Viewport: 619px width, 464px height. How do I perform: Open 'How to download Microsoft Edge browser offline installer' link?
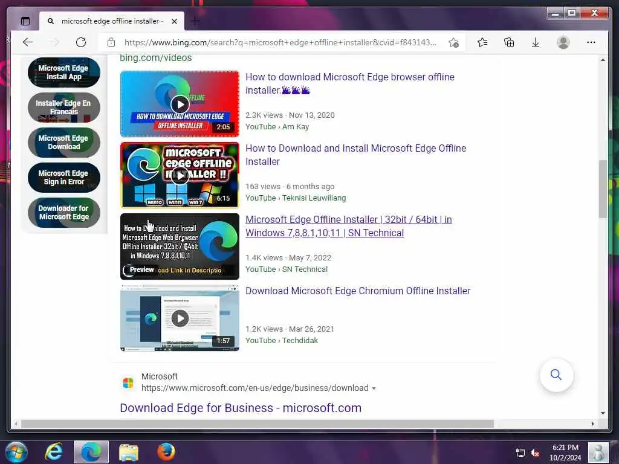[350, 83]
